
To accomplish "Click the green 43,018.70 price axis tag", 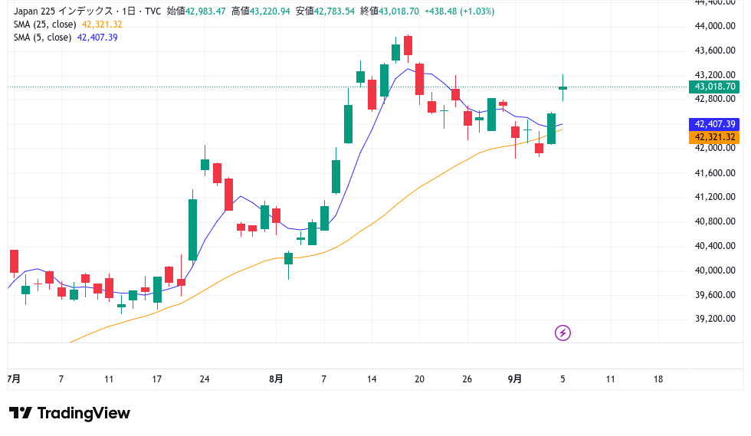I will tap(714, 87).
